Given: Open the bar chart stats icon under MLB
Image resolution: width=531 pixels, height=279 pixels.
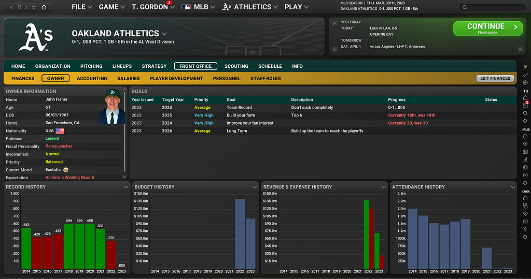Looking at the screenshot, I should [x=525, y=159].
